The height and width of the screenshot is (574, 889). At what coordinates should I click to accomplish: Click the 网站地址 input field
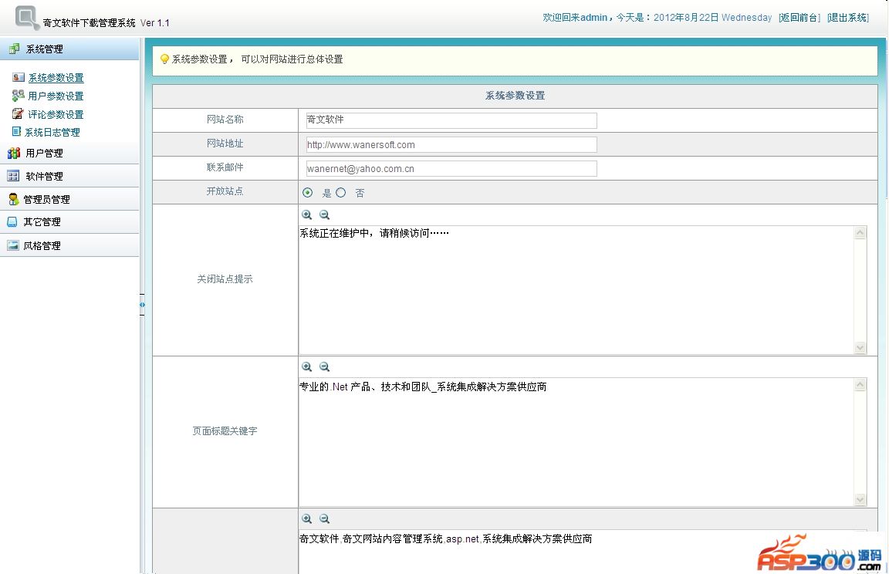[451, 144]
